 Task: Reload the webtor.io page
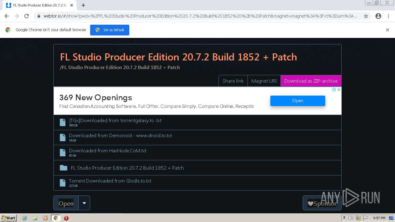point(27,16)
